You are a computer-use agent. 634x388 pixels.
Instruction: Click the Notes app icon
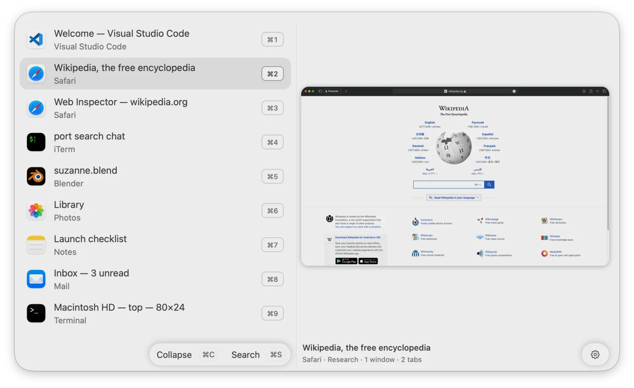[36, 245]
